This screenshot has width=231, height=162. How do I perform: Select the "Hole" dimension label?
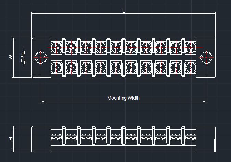click(22, 57)
